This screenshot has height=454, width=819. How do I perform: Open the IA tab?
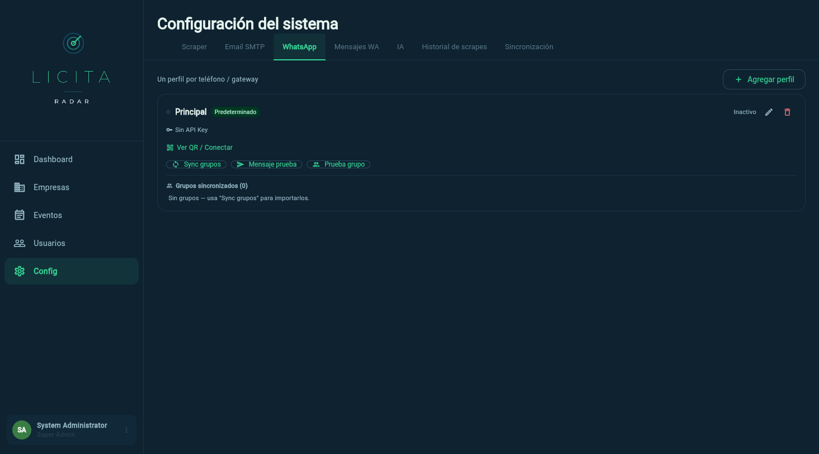401,47
